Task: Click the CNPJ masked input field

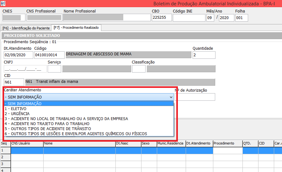Action: click(25, 69)
